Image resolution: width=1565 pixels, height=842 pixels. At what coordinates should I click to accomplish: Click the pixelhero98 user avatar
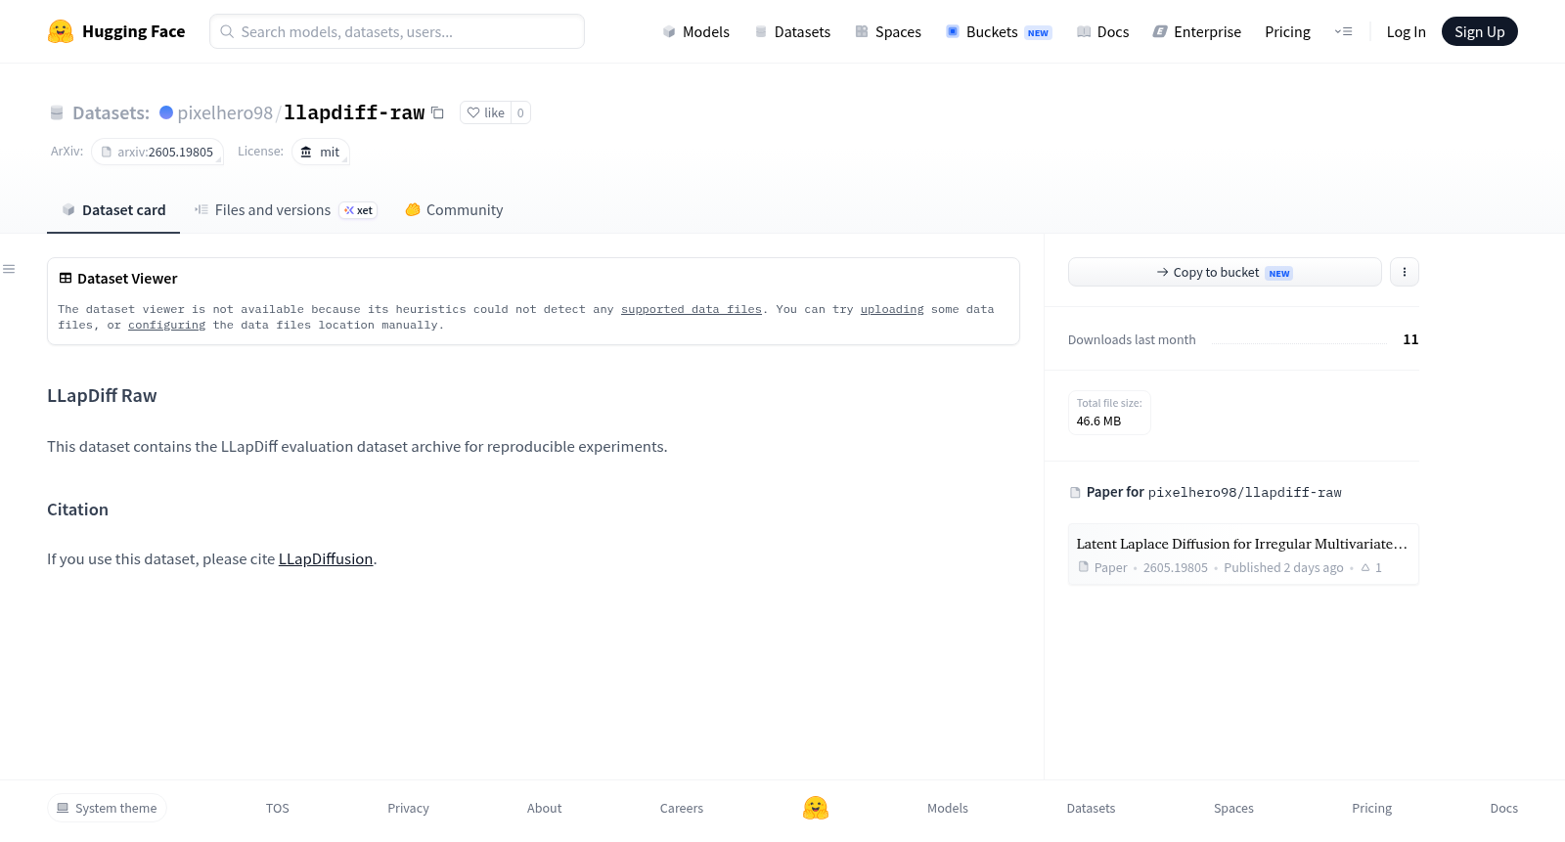click(x=166, y=112)
